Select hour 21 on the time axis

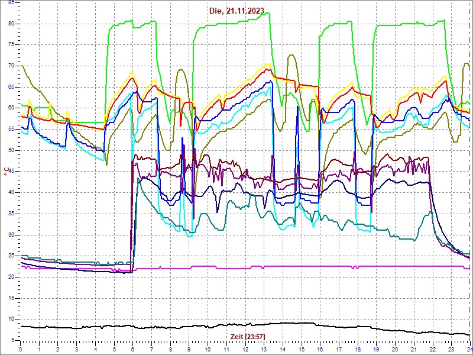413,350
